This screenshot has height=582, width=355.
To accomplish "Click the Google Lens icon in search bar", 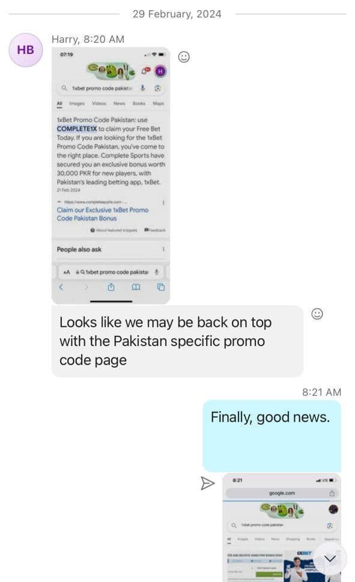I will tap(157, 88).
